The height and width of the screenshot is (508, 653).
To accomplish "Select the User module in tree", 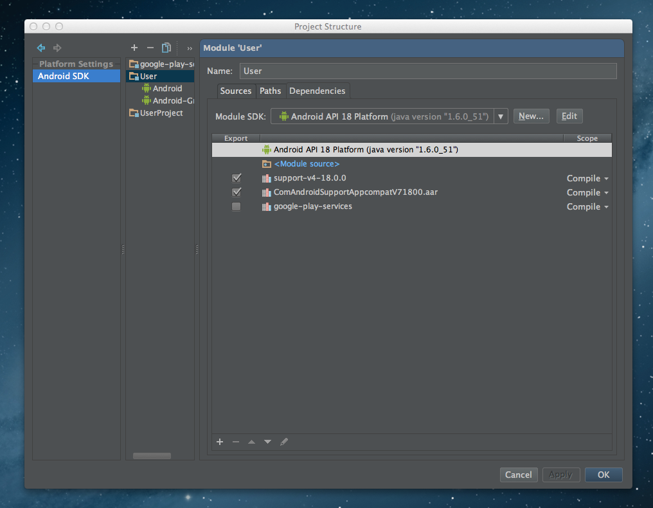I will pos(160,77).
